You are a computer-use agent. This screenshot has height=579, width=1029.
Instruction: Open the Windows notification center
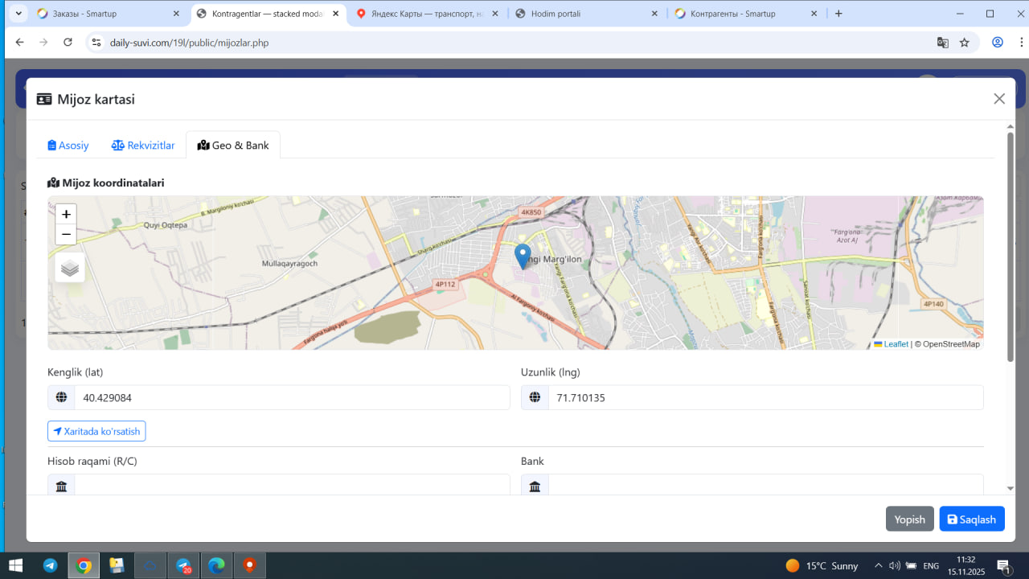(x=1003, y=566)
